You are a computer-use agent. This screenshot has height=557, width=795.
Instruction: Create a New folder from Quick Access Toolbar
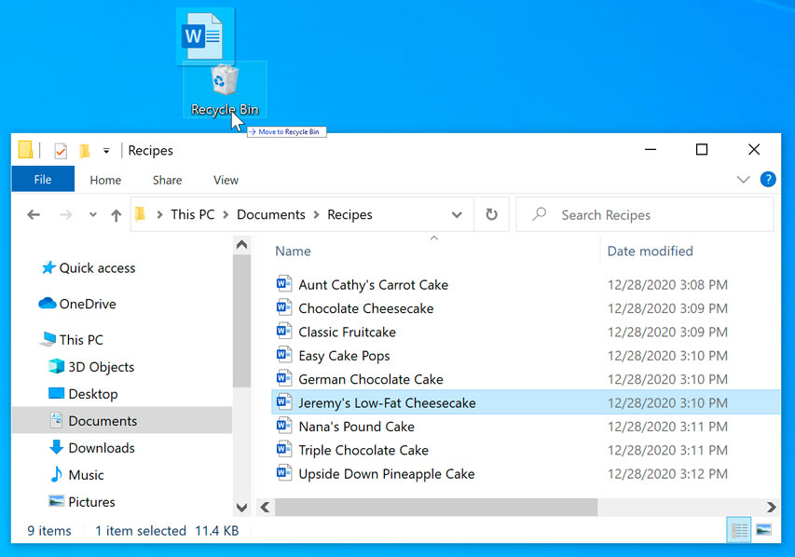[x=84, y=150]
